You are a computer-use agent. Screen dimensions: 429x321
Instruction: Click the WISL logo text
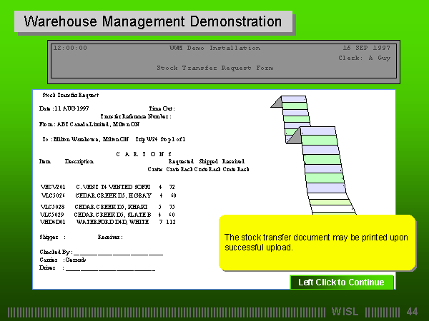pyautogui.click(x=346, y=312)
